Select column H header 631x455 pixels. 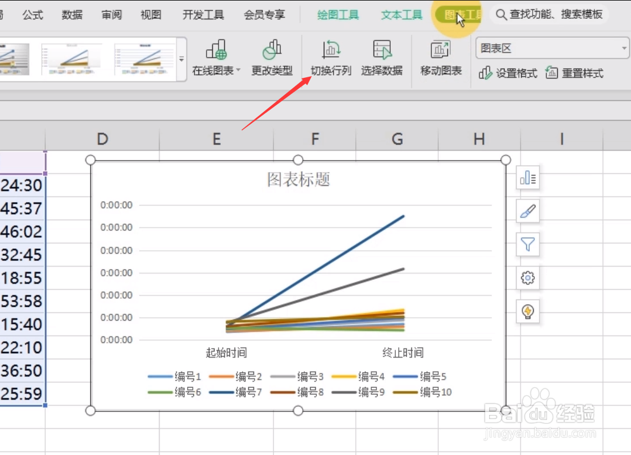tap(479, 139)
